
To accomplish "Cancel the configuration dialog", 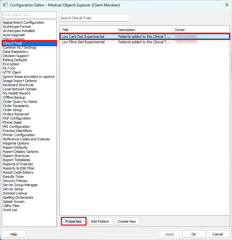I will (x=218, y=234).
